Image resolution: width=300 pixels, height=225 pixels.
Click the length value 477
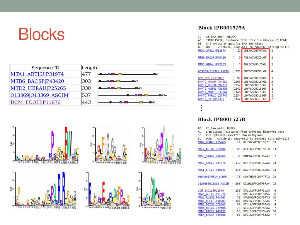coord(86,74)
